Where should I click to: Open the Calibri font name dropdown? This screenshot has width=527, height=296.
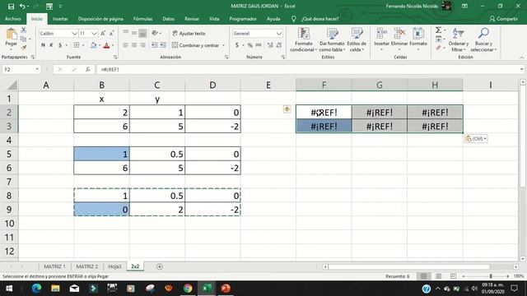(75, 33)
